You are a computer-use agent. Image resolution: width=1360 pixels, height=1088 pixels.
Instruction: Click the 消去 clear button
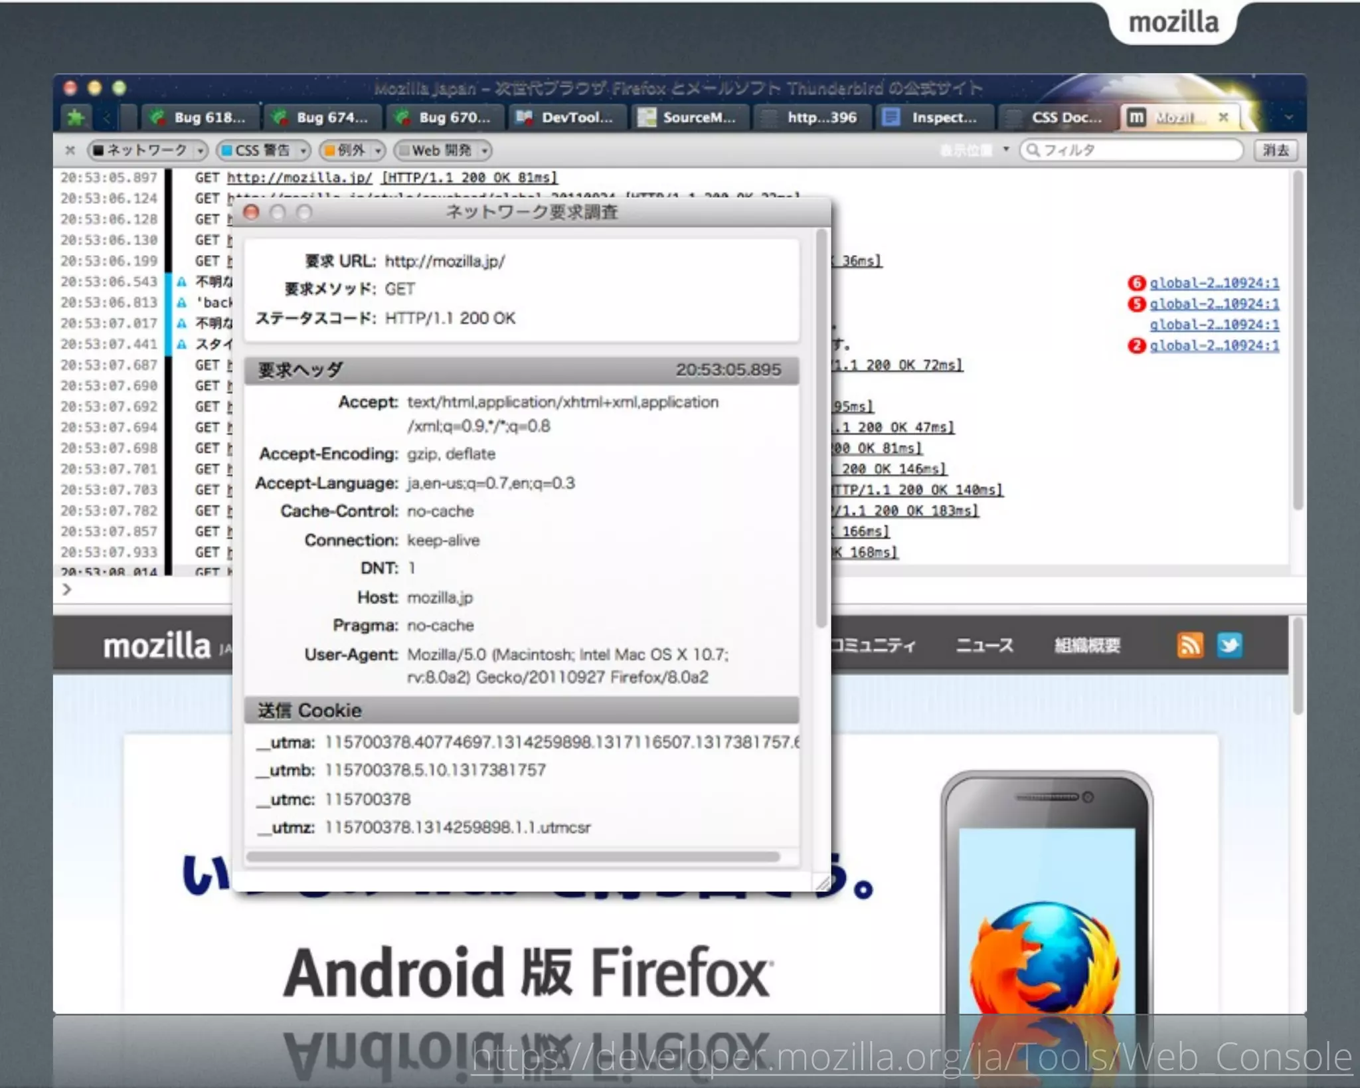pos(1276,150)
